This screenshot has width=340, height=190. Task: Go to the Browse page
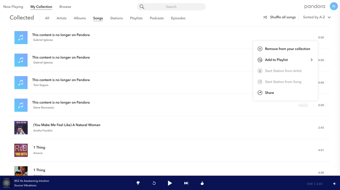coord(65,7)
